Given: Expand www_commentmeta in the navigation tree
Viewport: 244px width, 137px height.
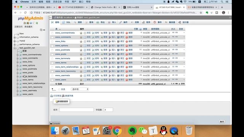Looking at the screenshot, I should pos(18,55).
